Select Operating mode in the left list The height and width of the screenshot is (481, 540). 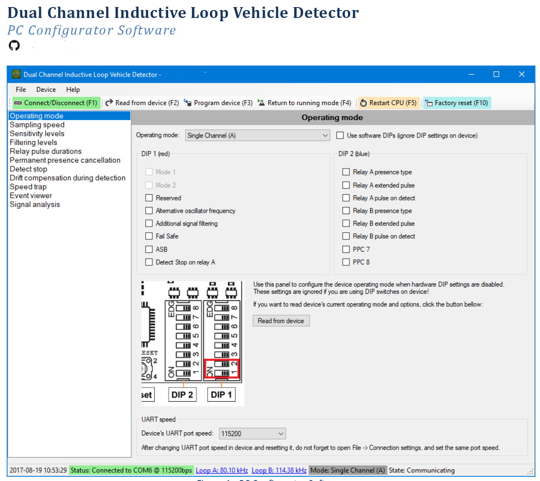[x=69, y=116]
